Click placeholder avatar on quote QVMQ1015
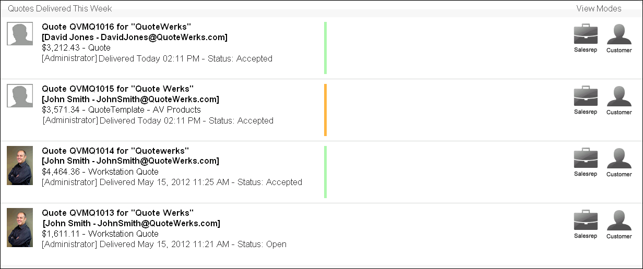 [x=20, y=96]
